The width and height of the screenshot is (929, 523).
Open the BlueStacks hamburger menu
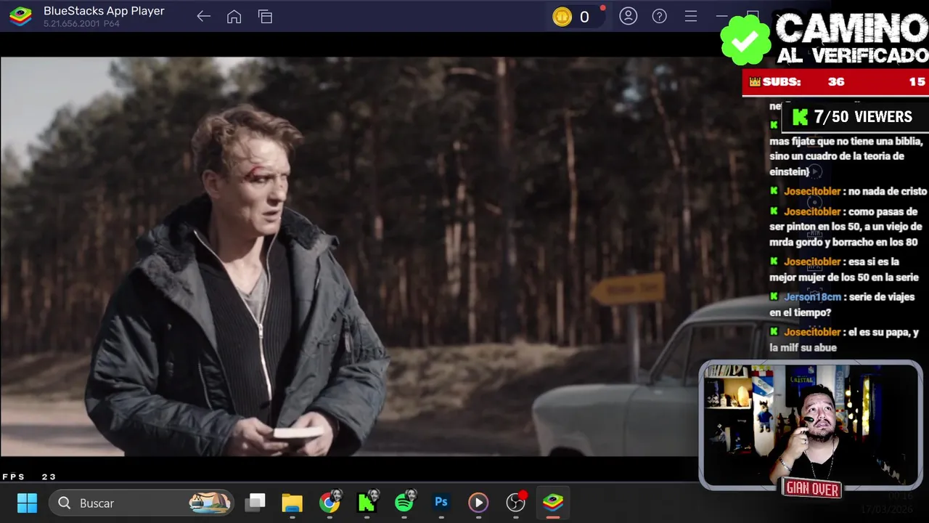click(x=691, y=16)
